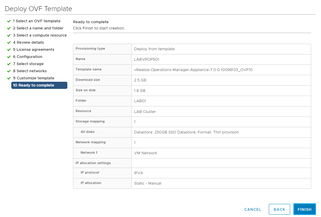Click the Finish button to start deployment

coord(304,209)
